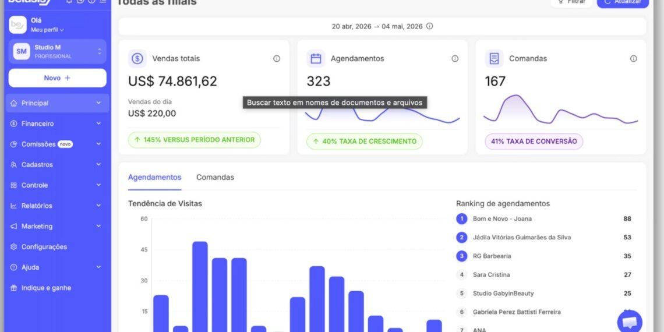Click 'Sara Cristina' ranking entry

tap(543, 275)
